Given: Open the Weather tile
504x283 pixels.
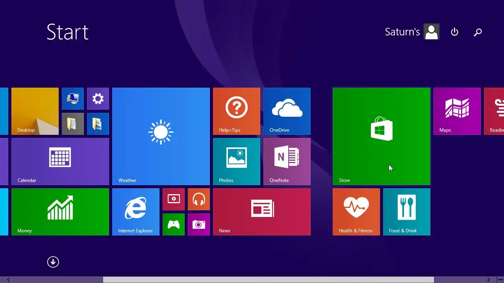Looking at the screenshot, I should click(161, 136).
